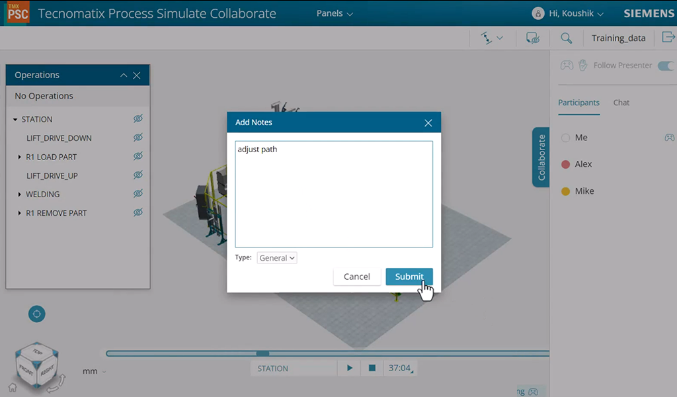Cancel the Add Notes dialog
The image size is (677, 397).
click(x=357, y=277)
